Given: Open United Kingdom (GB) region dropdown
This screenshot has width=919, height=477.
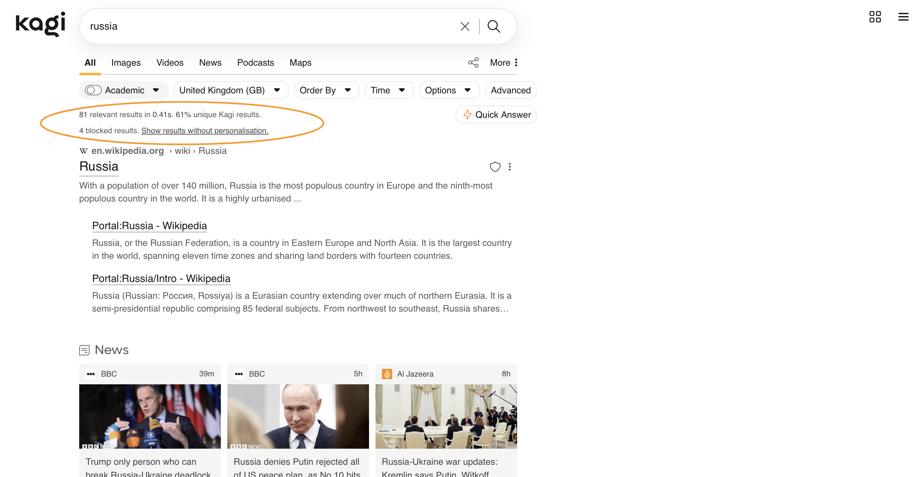Looking at the screenshot, I should pyautogui.click(x=231, y=90).
